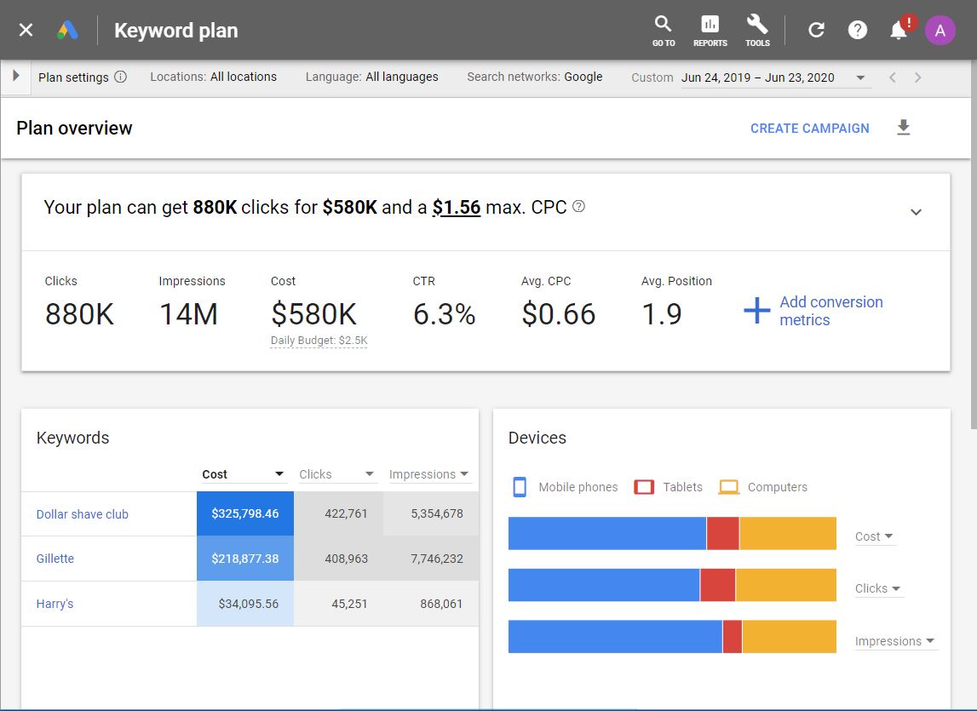Expand the Plan settings triangle

click(x=15, y=77)
